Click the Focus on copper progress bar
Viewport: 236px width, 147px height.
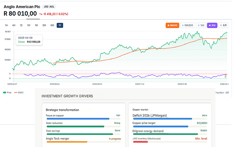click(x=84, y=119)
